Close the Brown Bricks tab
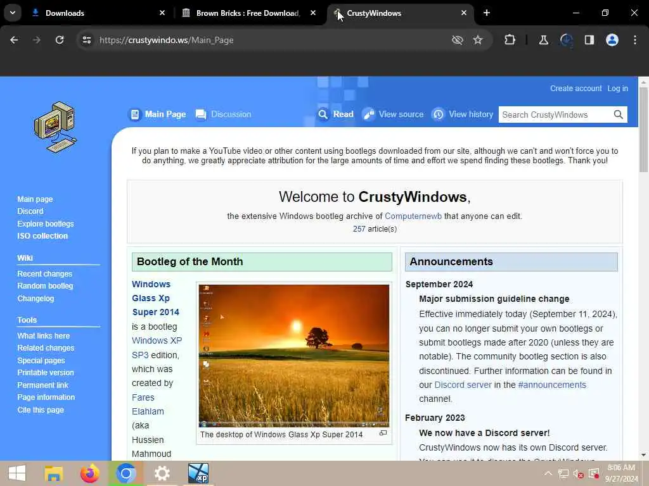The image size is (649, 486). tap(313, 13)
